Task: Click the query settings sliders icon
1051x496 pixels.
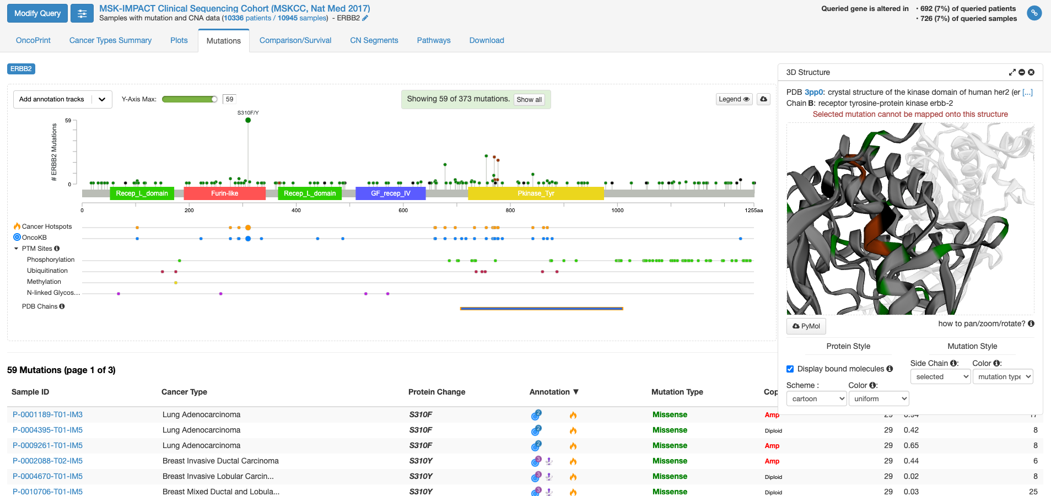Action: click(82, 14)
